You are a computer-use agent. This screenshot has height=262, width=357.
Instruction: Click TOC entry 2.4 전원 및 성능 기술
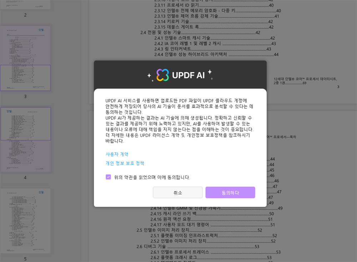pyautogui.click(x=200, y=33)
